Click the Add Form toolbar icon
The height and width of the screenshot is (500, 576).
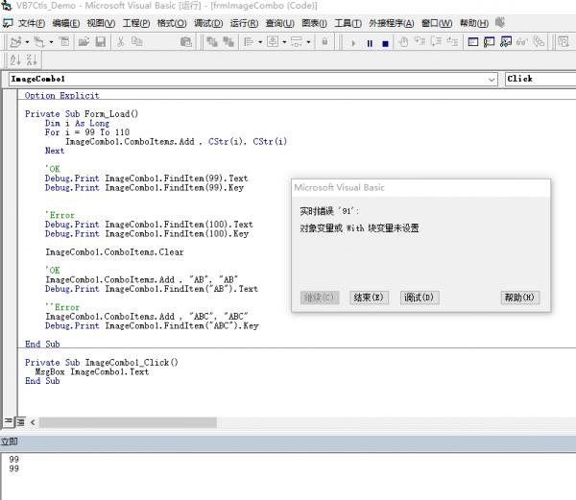(x=39, y=42)
